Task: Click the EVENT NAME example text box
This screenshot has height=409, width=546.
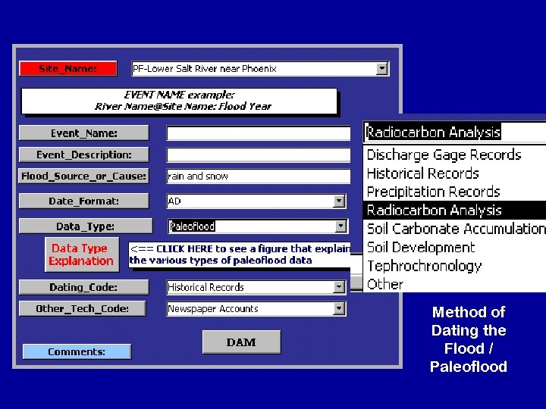Action: point(179,101)
